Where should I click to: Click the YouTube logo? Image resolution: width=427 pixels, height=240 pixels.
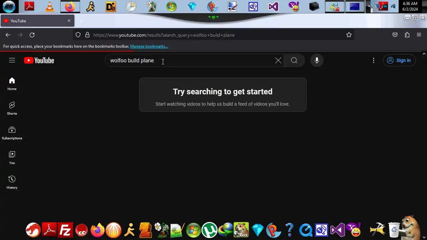point(39,60)
